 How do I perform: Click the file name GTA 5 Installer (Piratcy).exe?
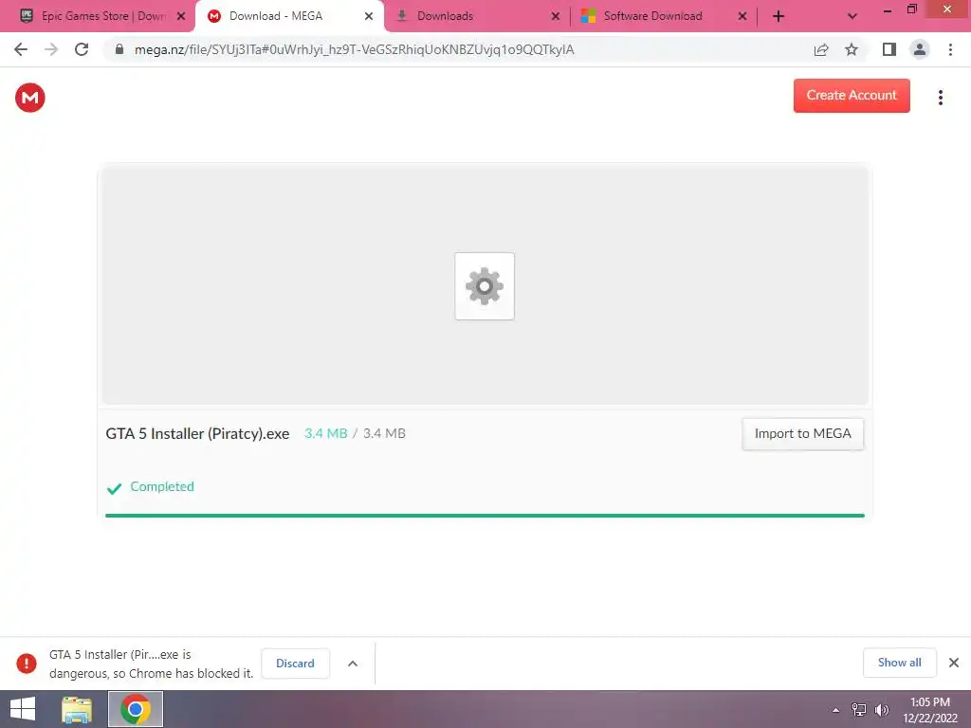click(x=197, y=433)
